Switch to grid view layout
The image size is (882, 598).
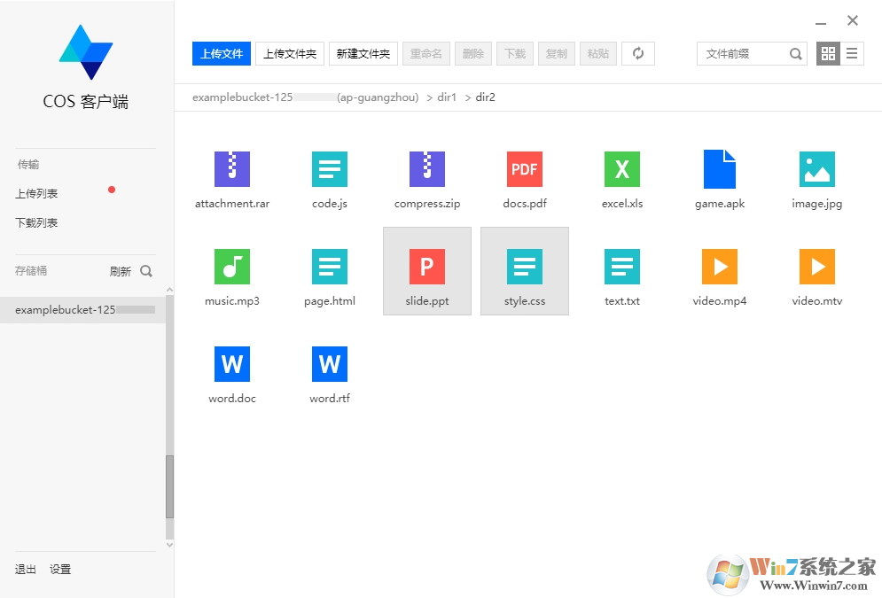click(x=828, y=53)
